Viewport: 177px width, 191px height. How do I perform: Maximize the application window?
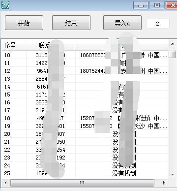(x=157, y=5)
